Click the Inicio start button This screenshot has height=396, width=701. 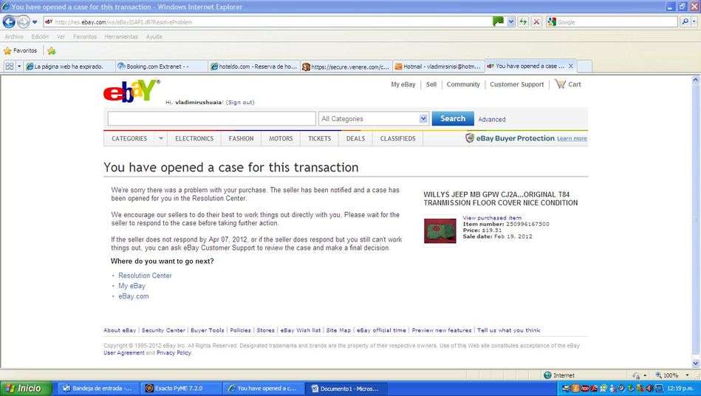point(26,389)
